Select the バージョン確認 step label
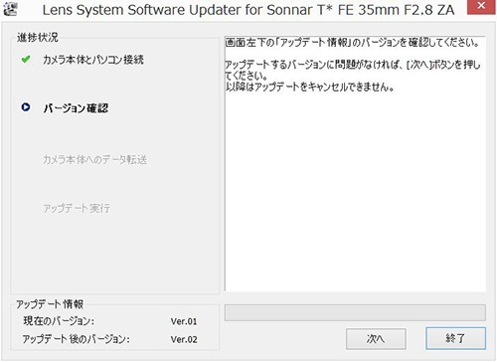Viewport: 497px width, 362px height. [x=76, y=108]
